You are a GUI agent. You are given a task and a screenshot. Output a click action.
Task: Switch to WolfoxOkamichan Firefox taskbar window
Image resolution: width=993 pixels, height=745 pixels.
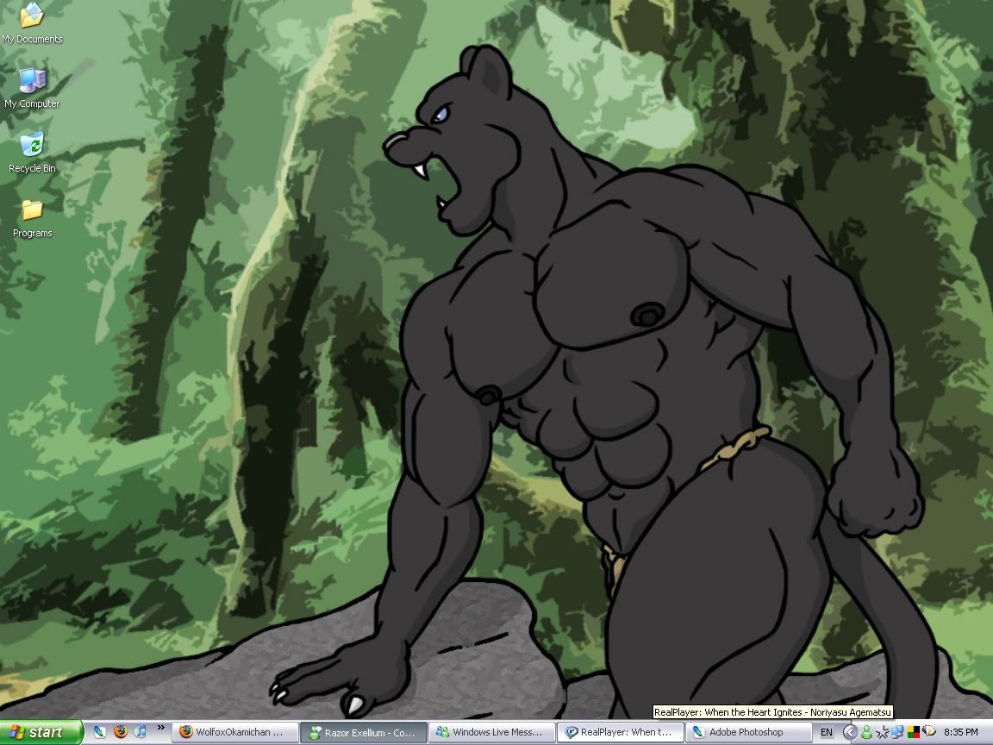tap(235, 732)
